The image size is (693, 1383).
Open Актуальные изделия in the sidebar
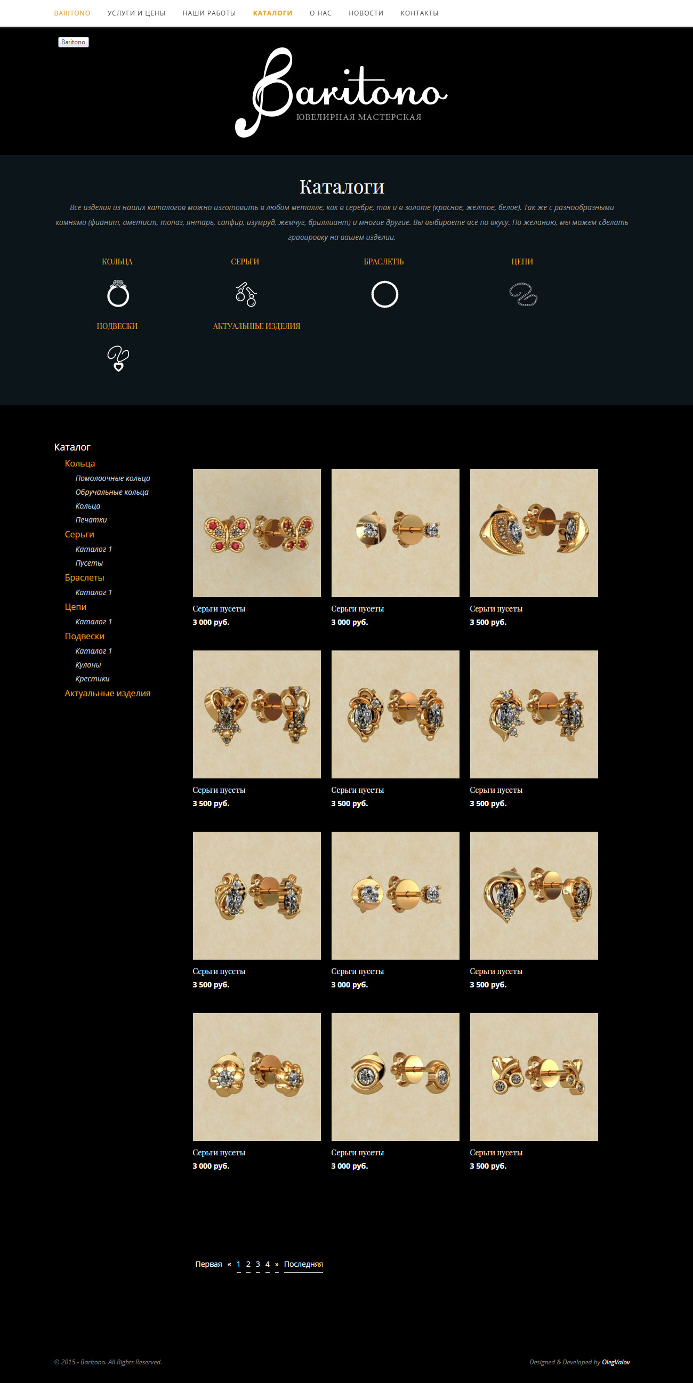[107, 693]
